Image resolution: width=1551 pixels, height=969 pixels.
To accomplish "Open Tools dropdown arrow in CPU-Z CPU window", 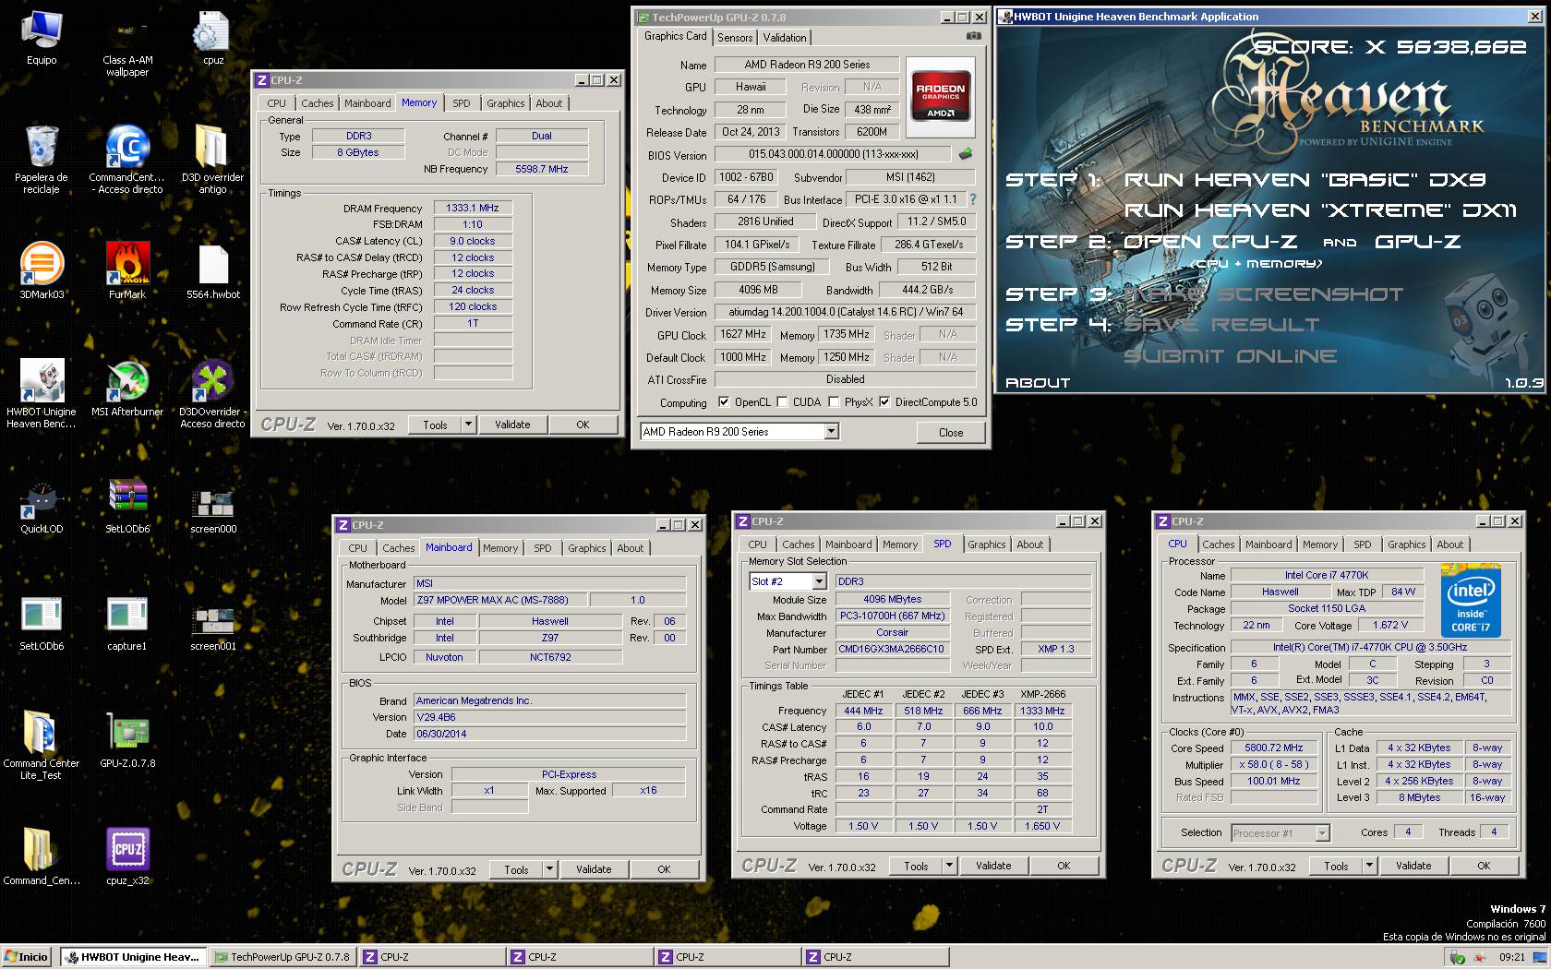I will pyautogui.click(x=1369, y=866).
